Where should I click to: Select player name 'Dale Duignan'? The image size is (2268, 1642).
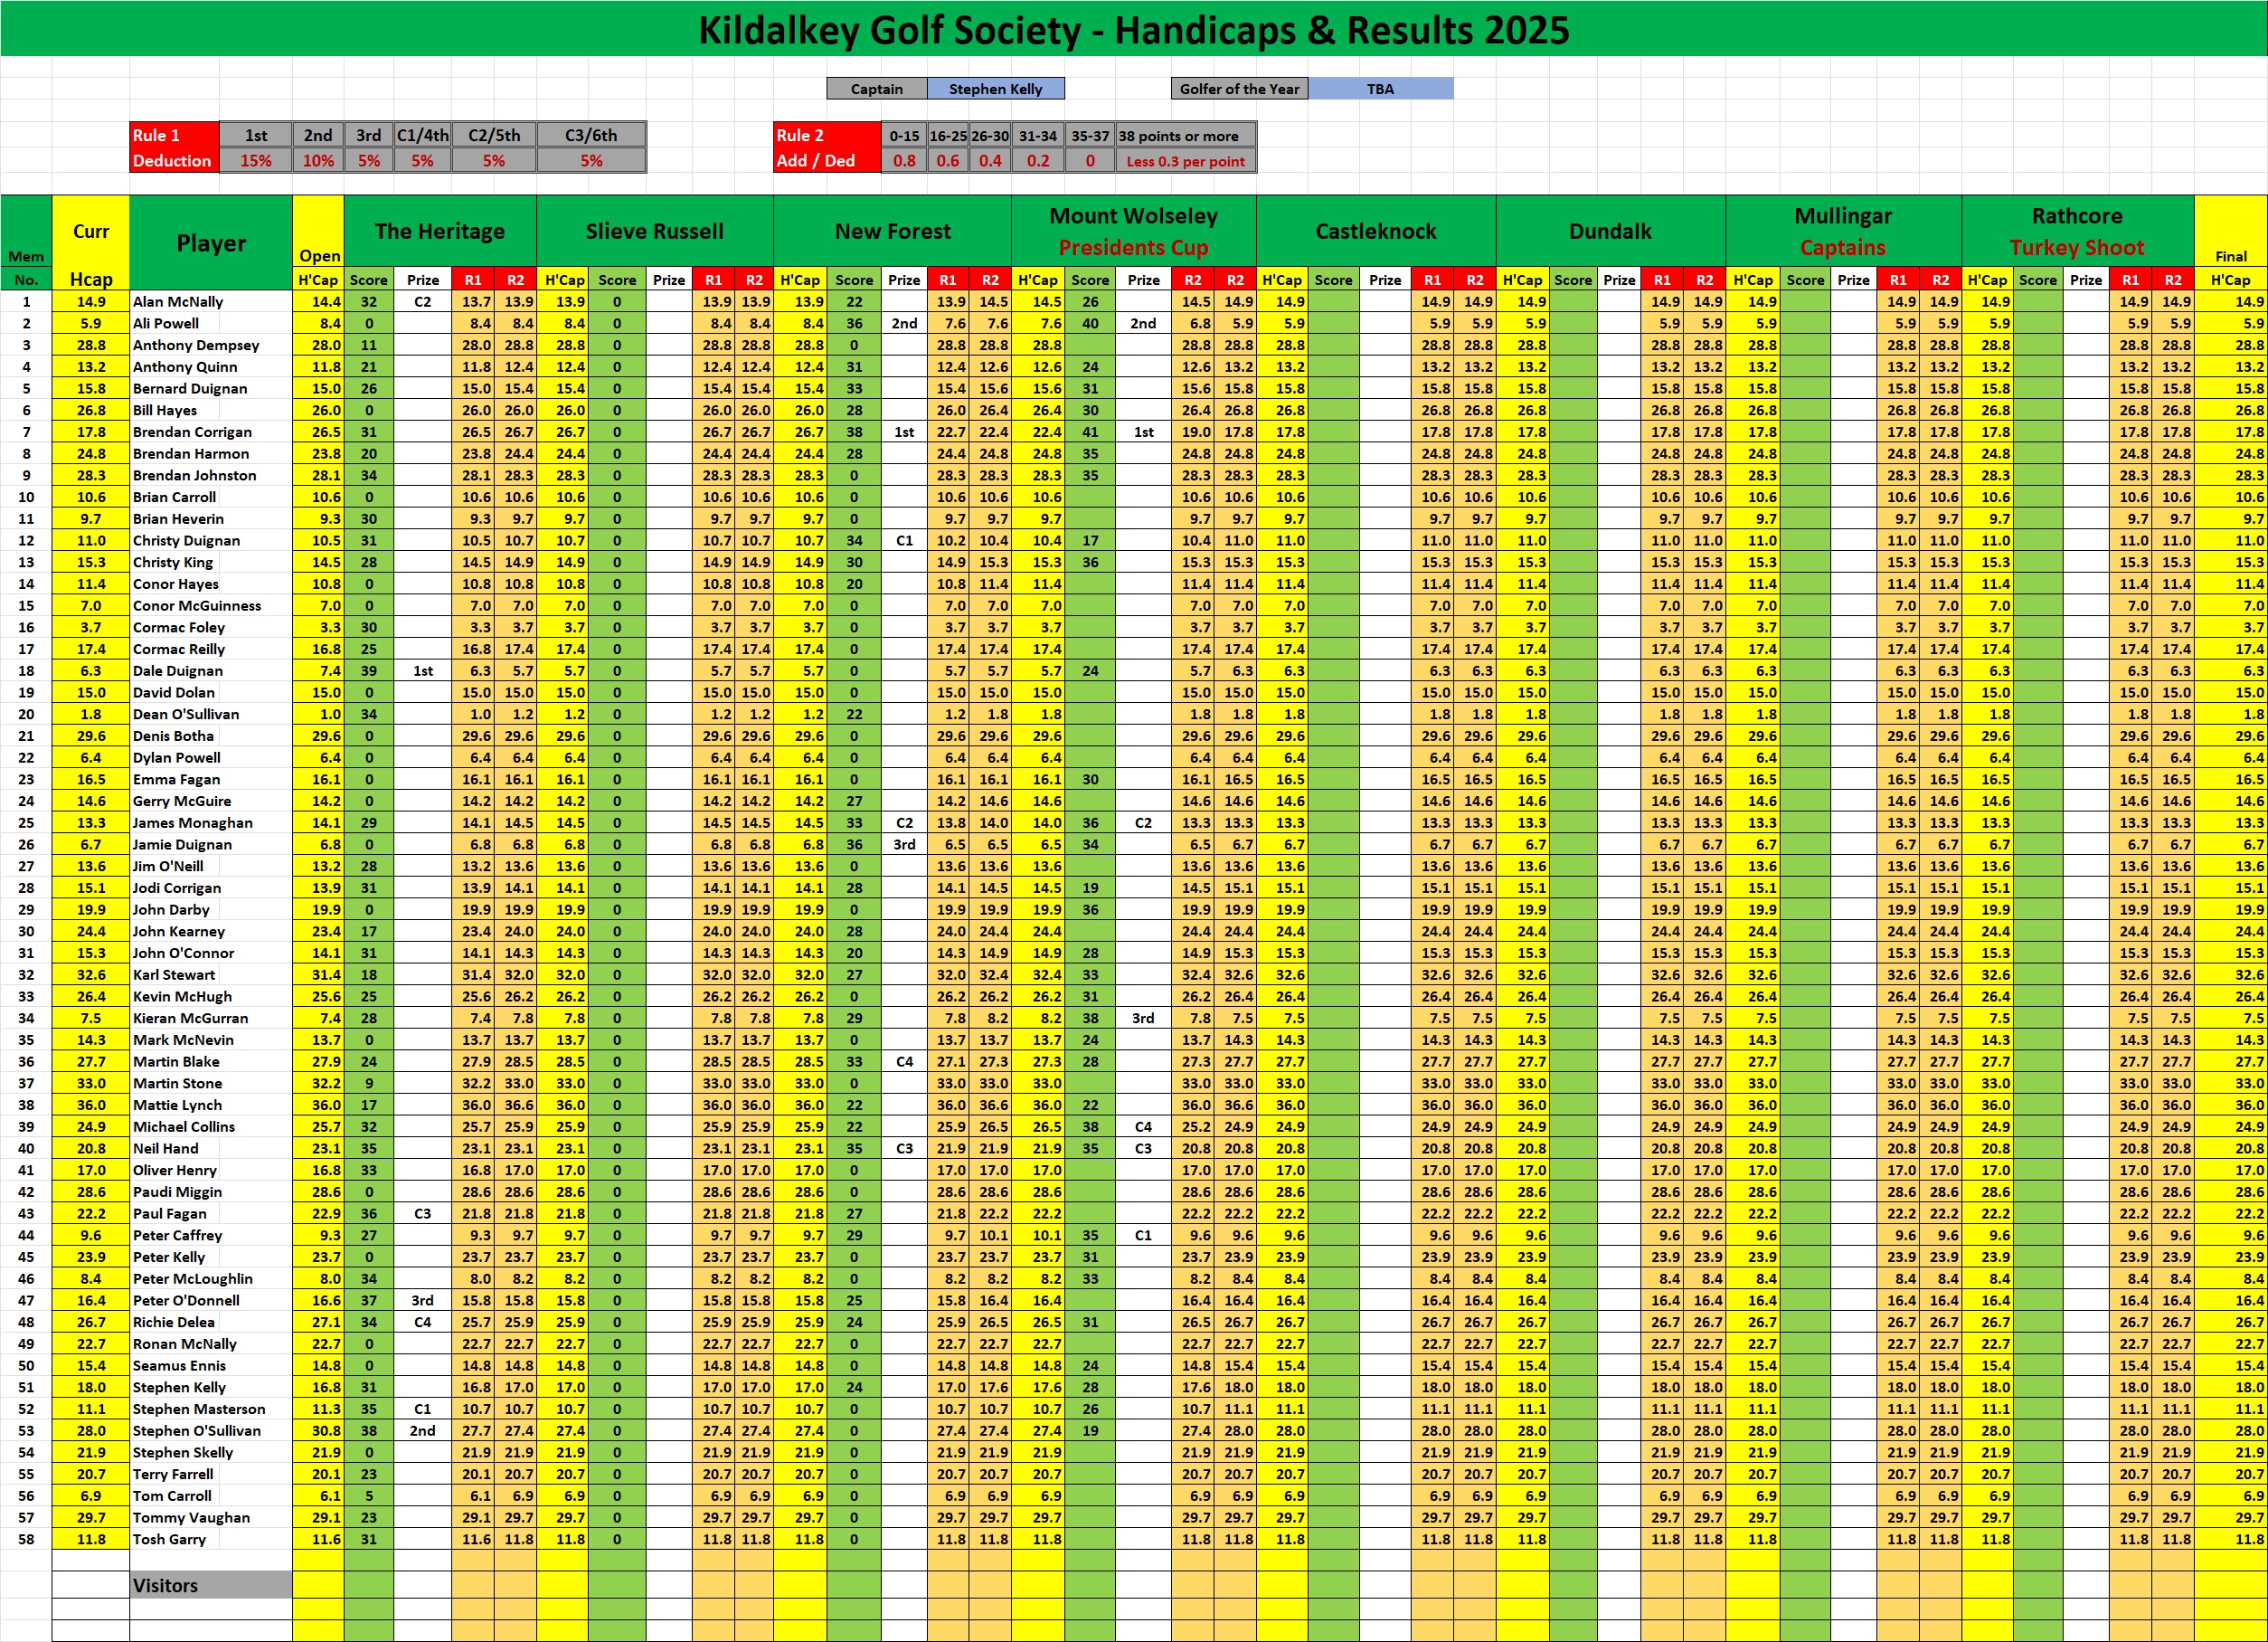point(178,670)
